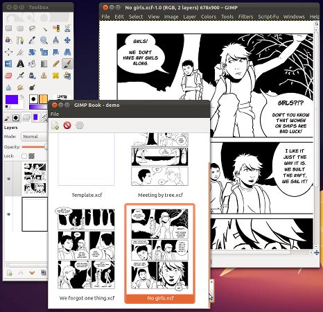Toggle the lock alpha channel checkerboard box

point(31,156)
